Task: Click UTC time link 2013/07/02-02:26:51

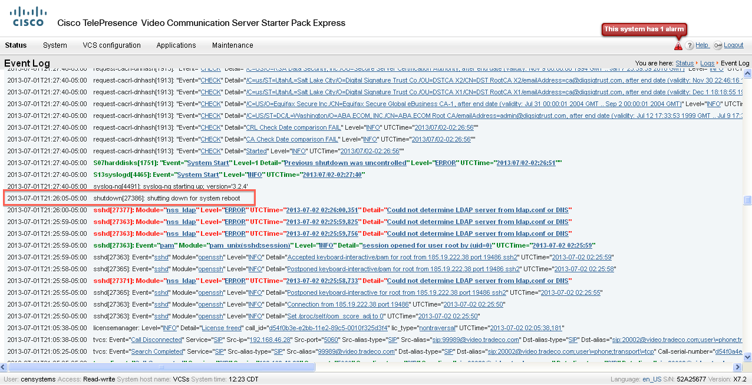Action: pos(527,163)
